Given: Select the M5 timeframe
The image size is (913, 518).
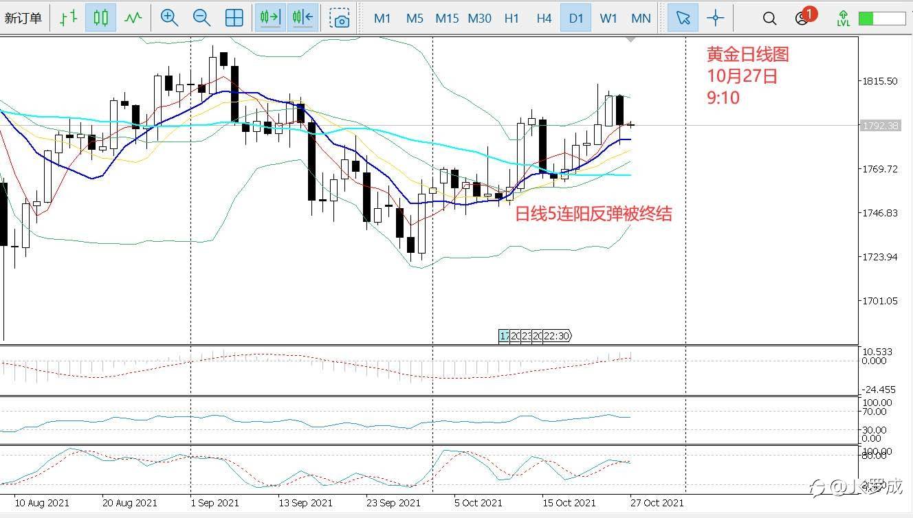Looking at the screenshot, I should [415, 19].
